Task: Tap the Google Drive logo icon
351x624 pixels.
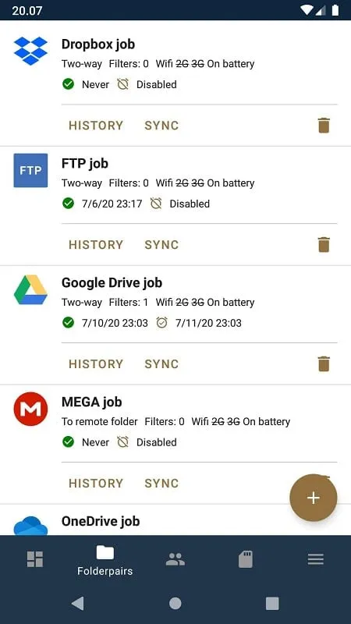Action: 30,289
